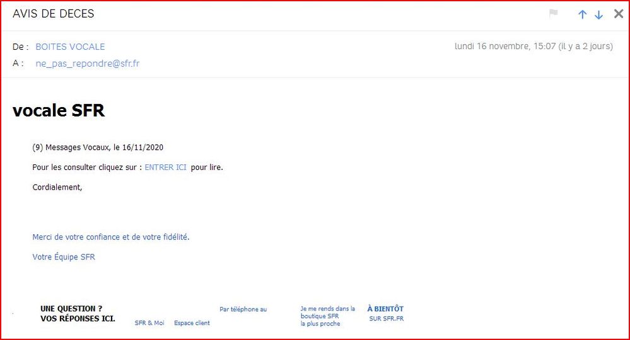The height and width of the screenshot is (340, 630).
Task: Click the Par téléphone au footer link
Action: click(x=243, y=309)
